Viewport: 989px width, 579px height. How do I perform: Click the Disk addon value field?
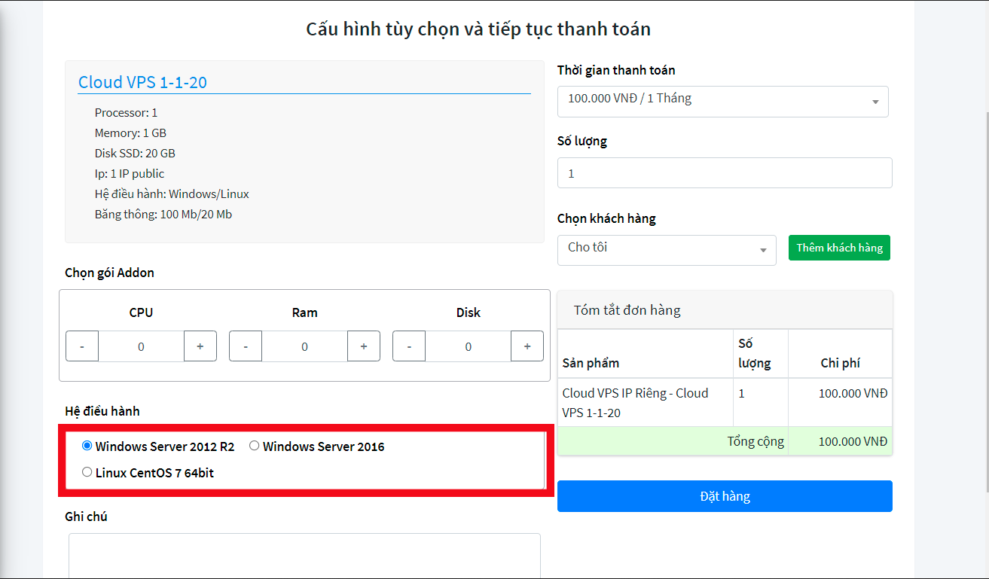tap(468, 346)
